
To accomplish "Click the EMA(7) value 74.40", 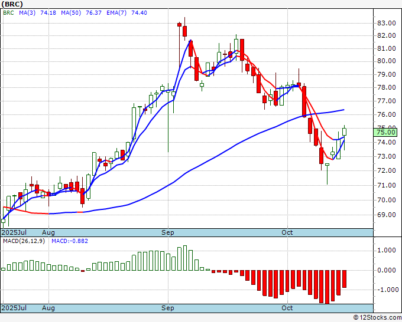I will click(139, 13).
